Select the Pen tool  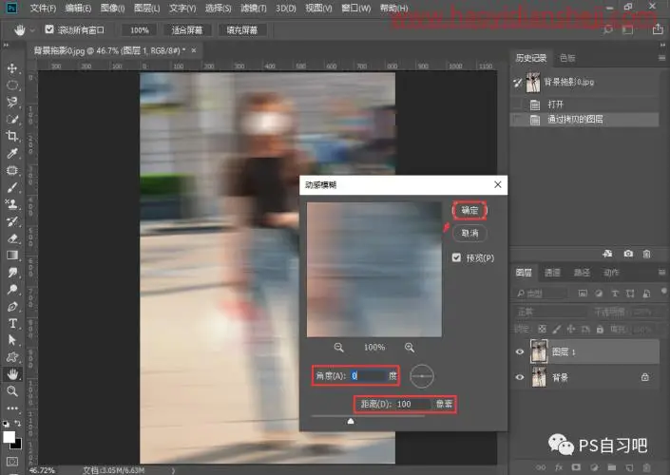tap(12, 306)
